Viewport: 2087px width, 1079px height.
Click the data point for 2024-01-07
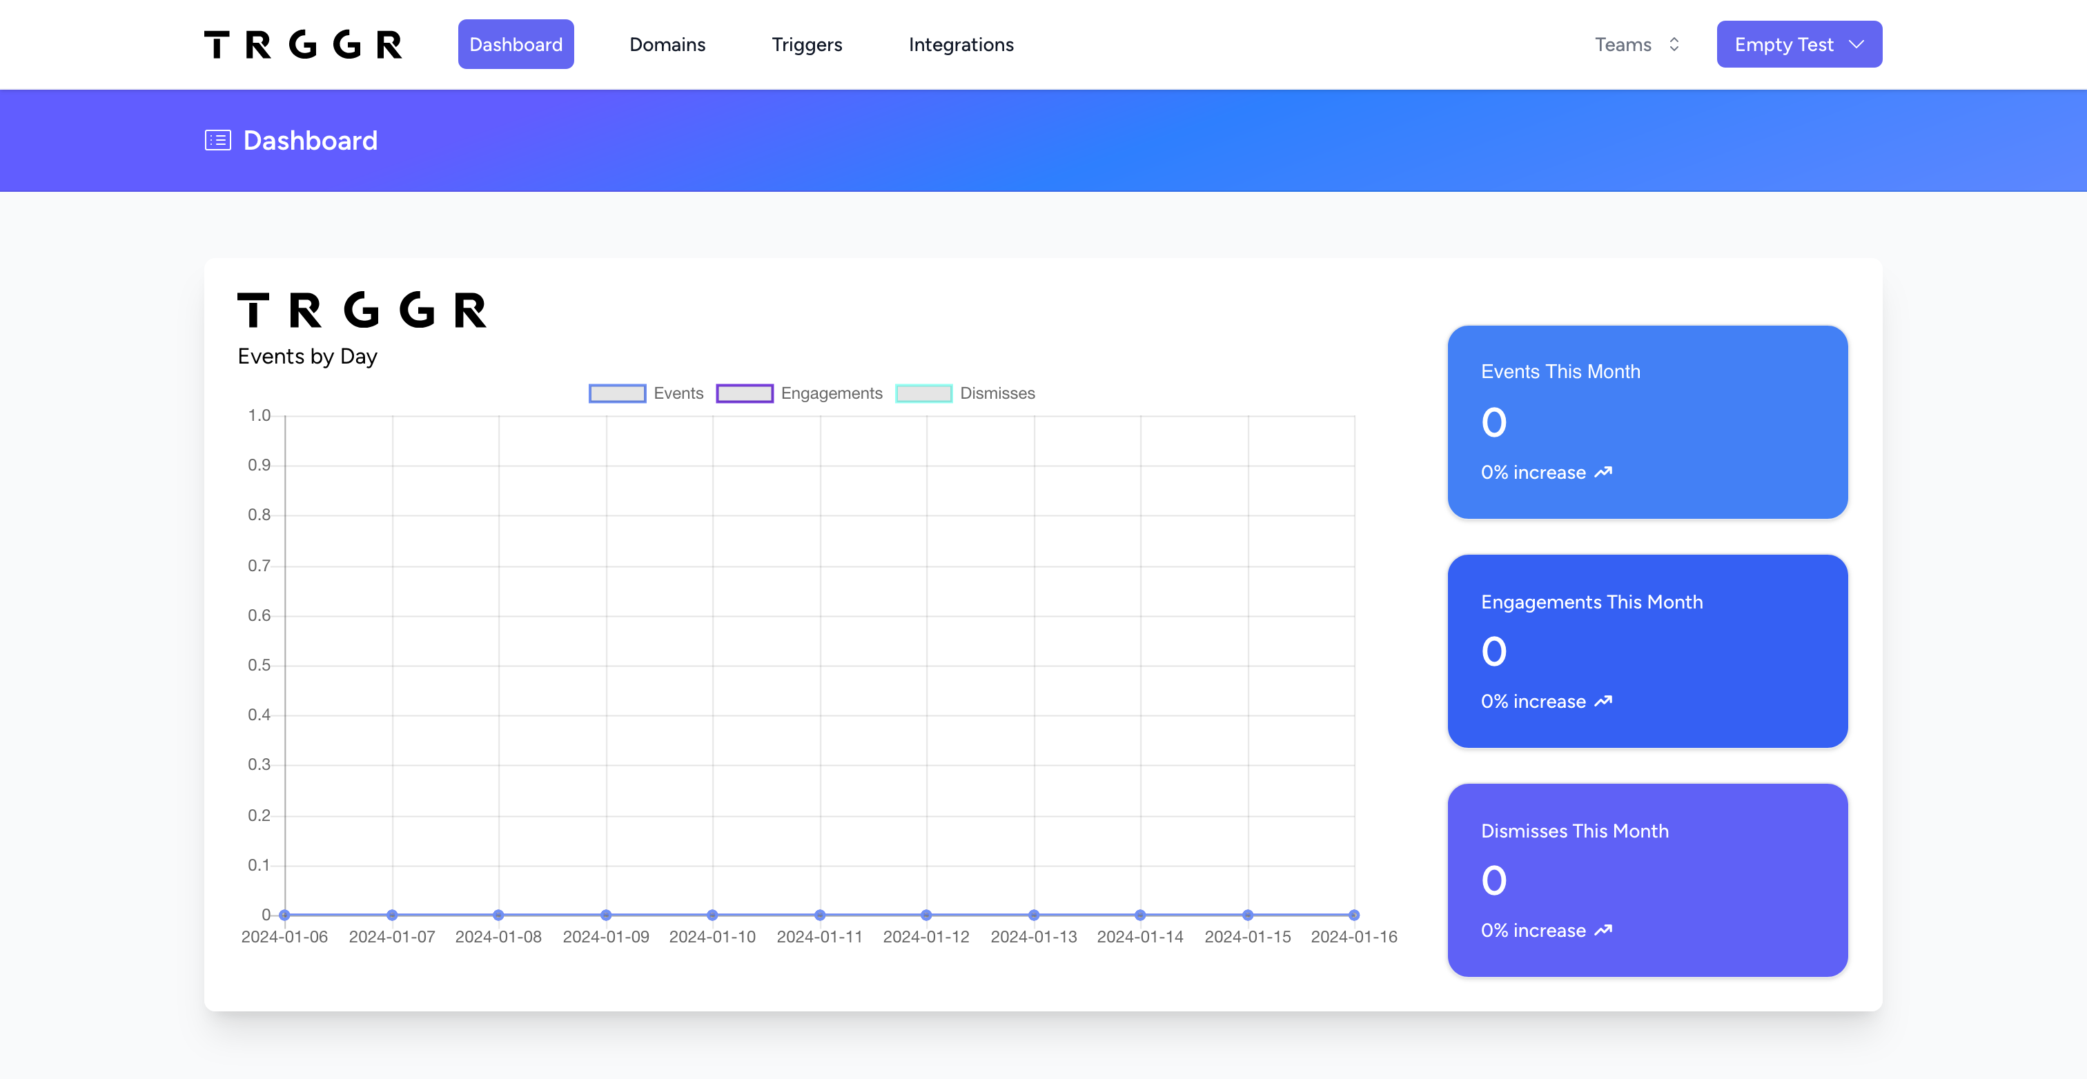click(x=392, y=915)
